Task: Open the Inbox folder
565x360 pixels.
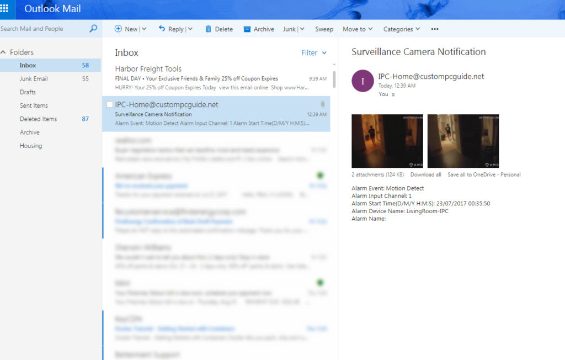Action: 50,65
